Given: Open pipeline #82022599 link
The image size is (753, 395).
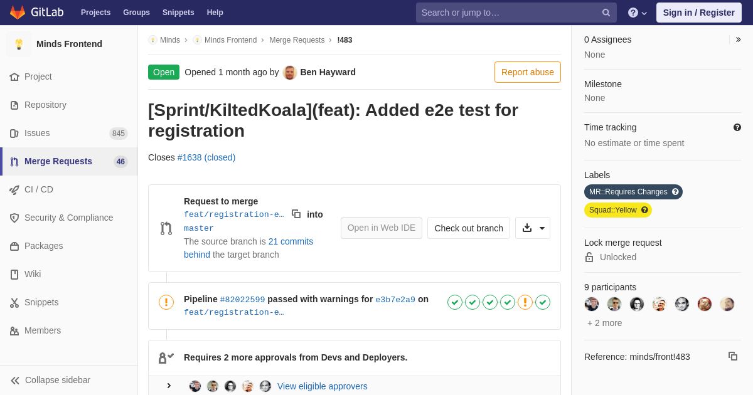Looking at the screenshot, I should (242, 300).
